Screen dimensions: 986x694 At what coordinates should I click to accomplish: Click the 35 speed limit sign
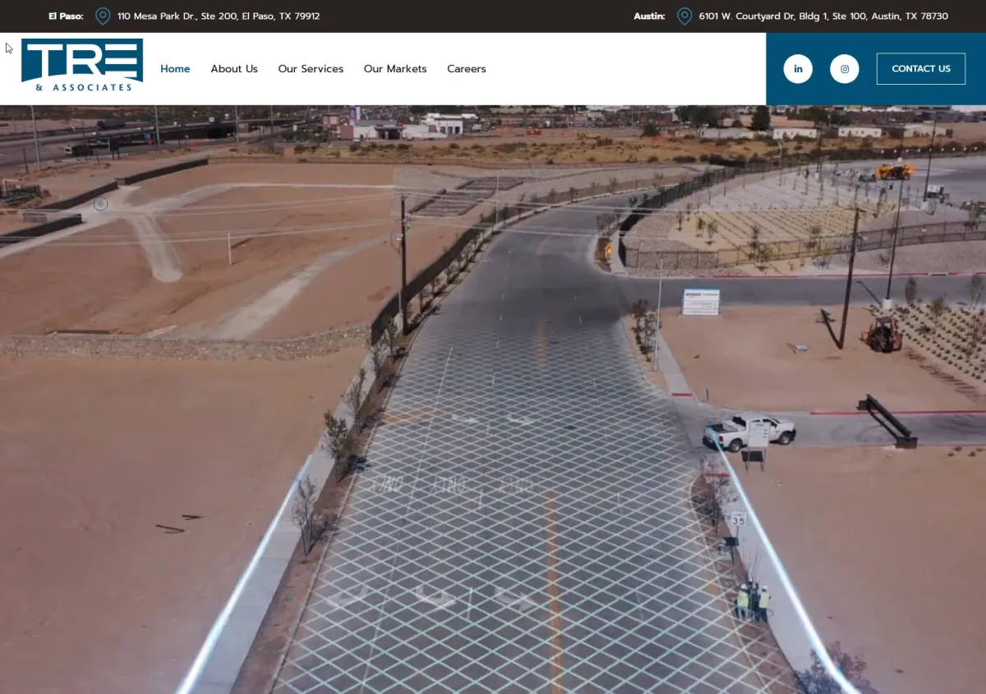(x=739, y=519)
